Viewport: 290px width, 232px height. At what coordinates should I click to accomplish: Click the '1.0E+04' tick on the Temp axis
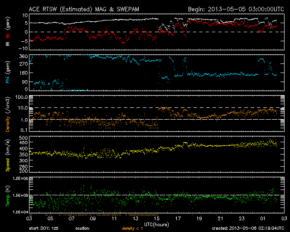click(x=20, y=212)
